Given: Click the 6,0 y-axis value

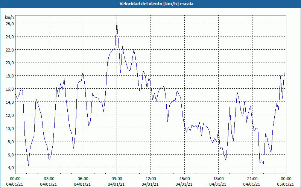Looking at the screenshot, I should click(x=11, y=155).
